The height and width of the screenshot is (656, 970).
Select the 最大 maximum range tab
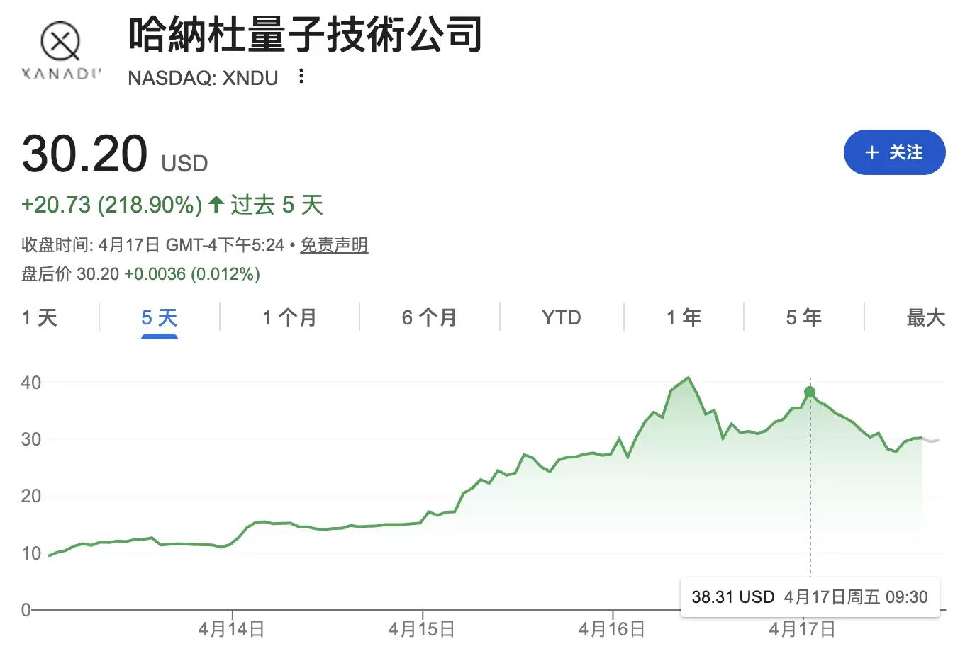coord(925,317)
